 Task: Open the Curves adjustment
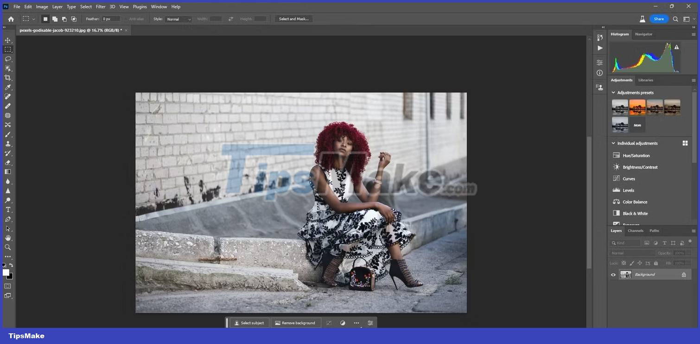(x=629, y=178)
